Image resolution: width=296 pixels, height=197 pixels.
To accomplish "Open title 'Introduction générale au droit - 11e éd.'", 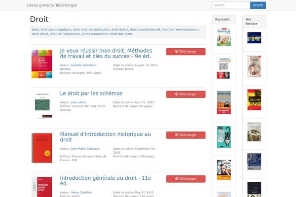I will coord(106,181).
